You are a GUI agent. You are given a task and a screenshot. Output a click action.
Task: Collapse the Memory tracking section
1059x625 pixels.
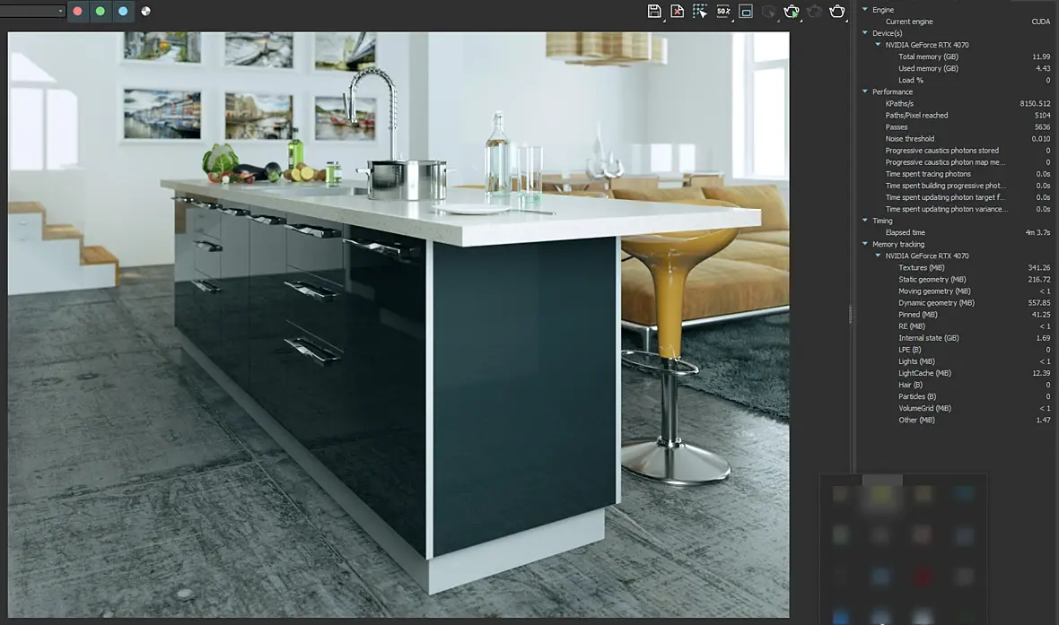(865, 244)
